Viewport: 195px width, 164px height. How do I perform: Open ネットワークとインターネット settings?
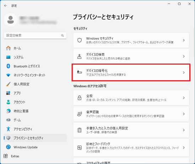(35, 75)
